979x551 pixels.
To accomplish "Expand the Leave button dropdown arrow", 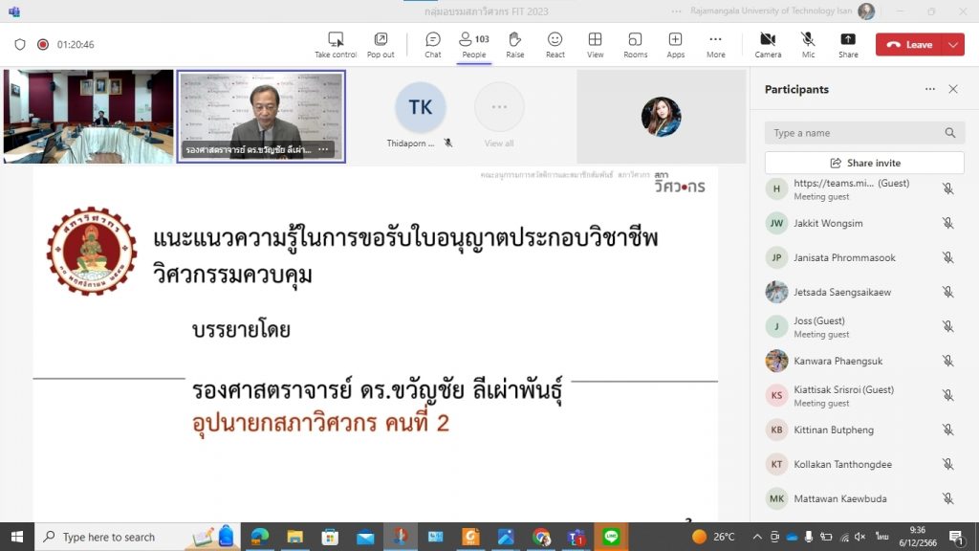I will click(952, 45).
